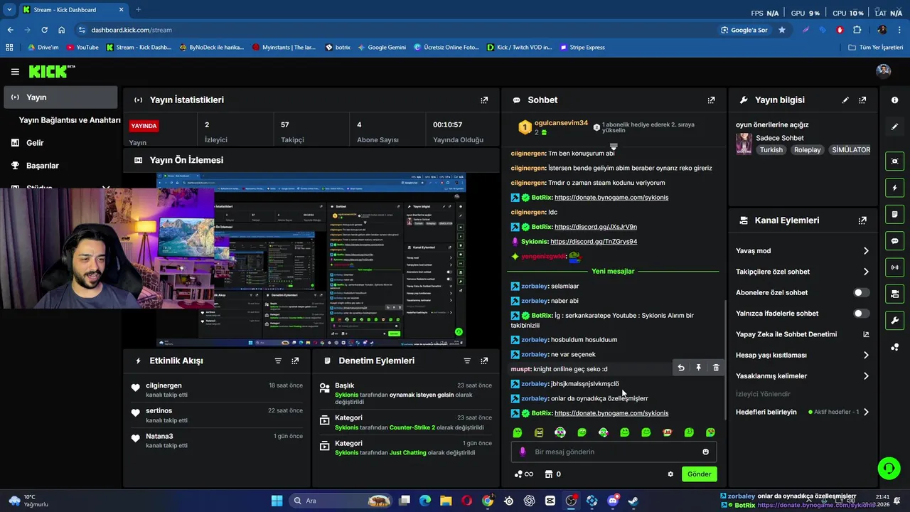
Task: Open Yapay Zeka ile Sohbet Denetimi link
Action: click(x=803, y=334)
